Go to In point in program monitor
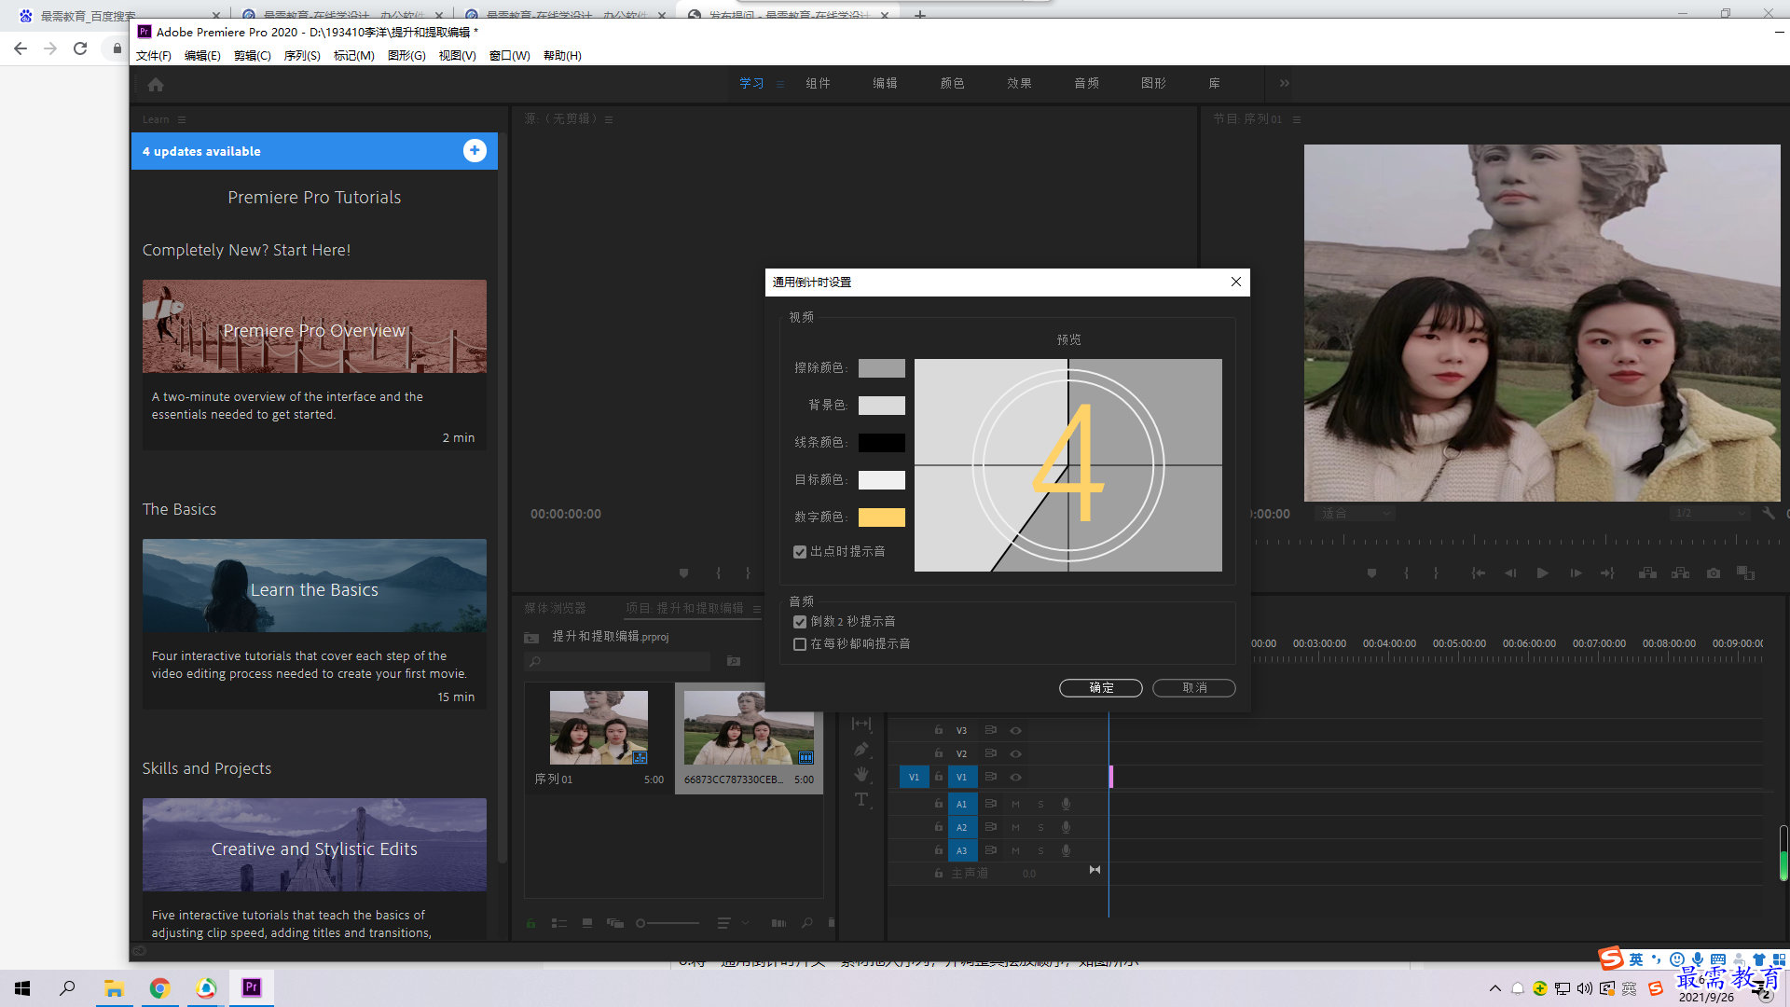Viewport: 1790px width, 1007px height. (1478, 573)
